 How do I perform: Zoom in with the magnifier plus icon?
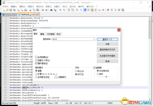60,10
